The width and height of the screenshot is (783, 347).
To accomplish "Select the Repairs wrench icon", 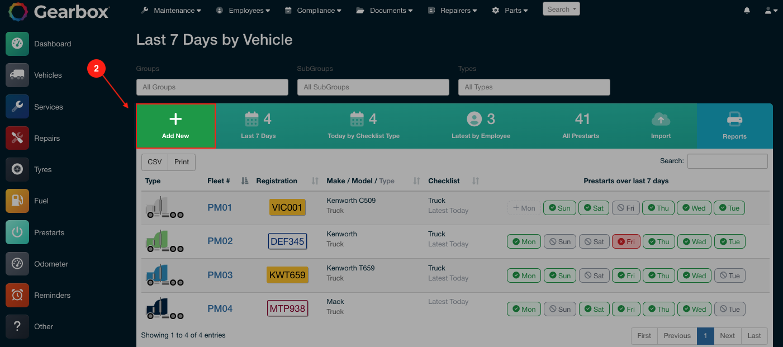I will coord(17,137).
